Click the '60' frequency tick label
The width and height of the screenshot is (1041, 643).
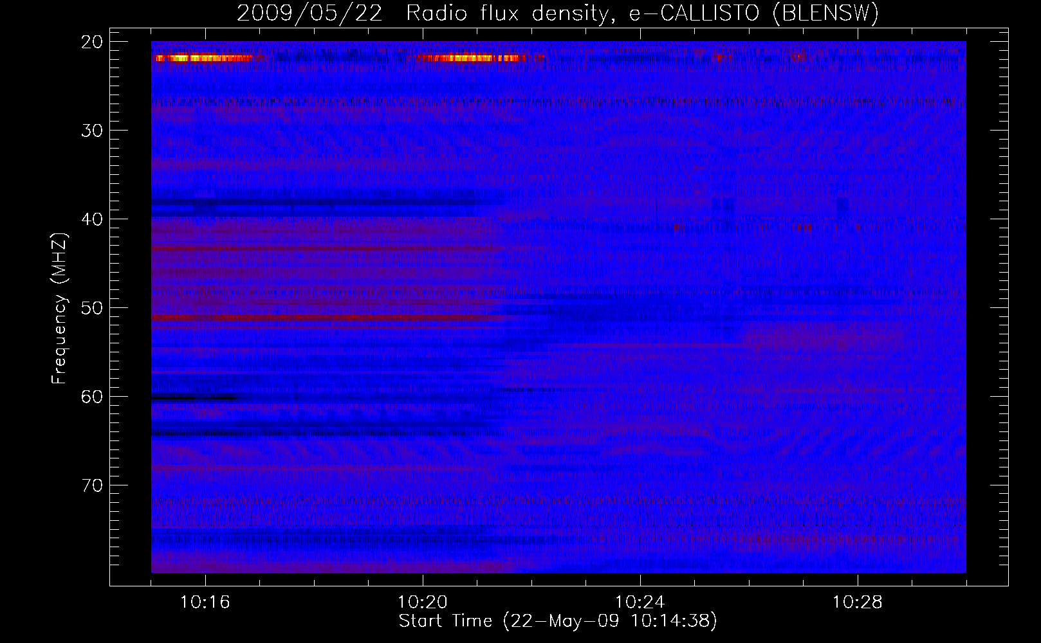(93, 397)
